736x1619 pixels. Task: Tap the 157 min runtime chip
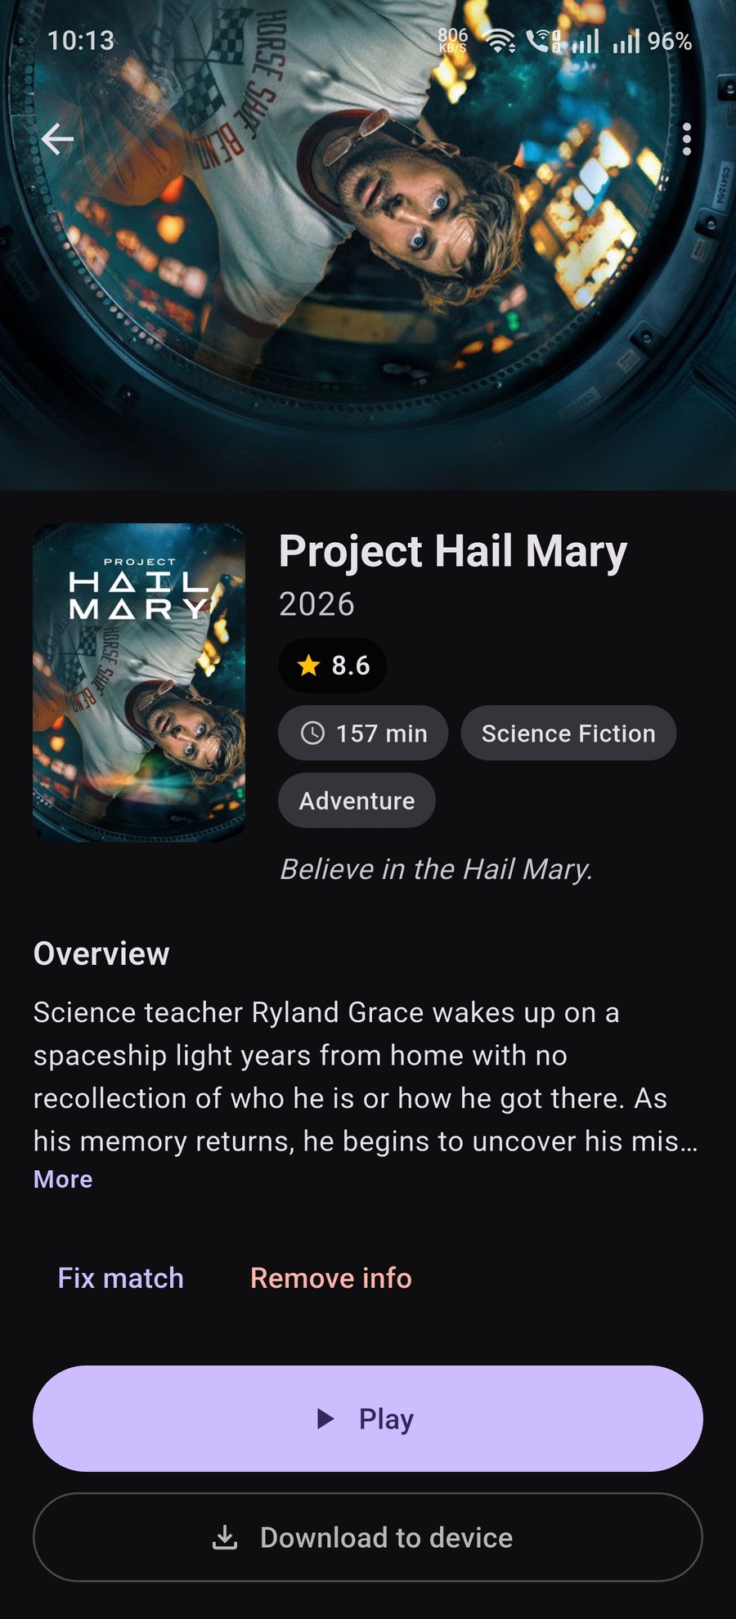pyautogui.click(x=363, y=733)
